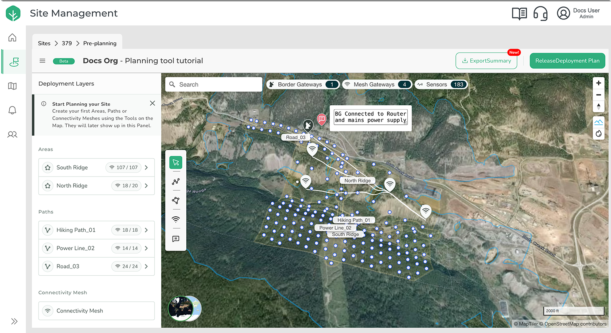This screenshot has width=611, height=333.
Task: Expand the South Ridge area entry
Action: click(x=146, y=168)
